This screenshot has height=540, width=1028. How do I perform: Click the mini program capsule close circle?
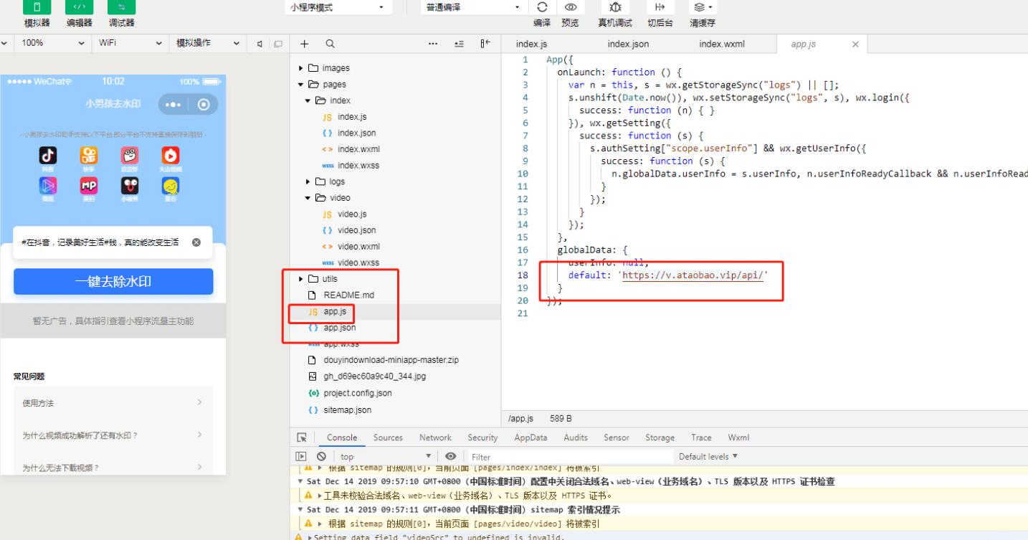(204, 105)
